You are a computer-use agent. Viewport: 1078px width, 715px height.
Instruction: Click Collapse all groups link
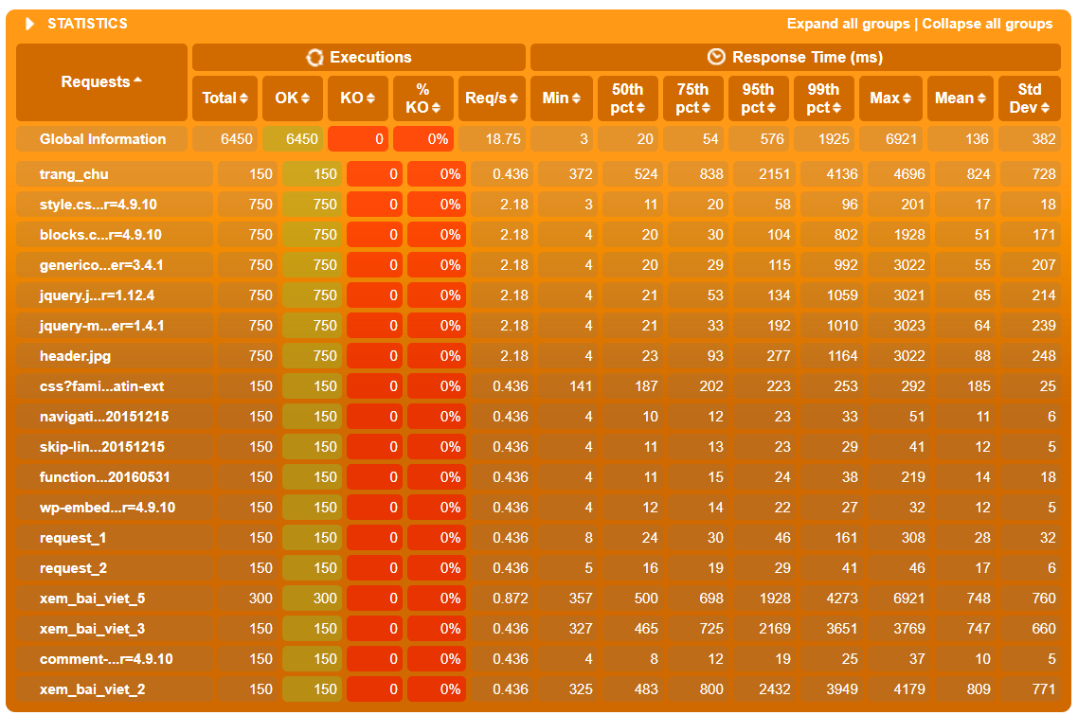987,24
